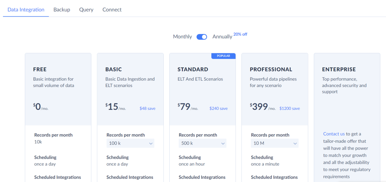Open the Professional plan 10M records dropdown
386x182 pixels.
(x=274, y=143)
